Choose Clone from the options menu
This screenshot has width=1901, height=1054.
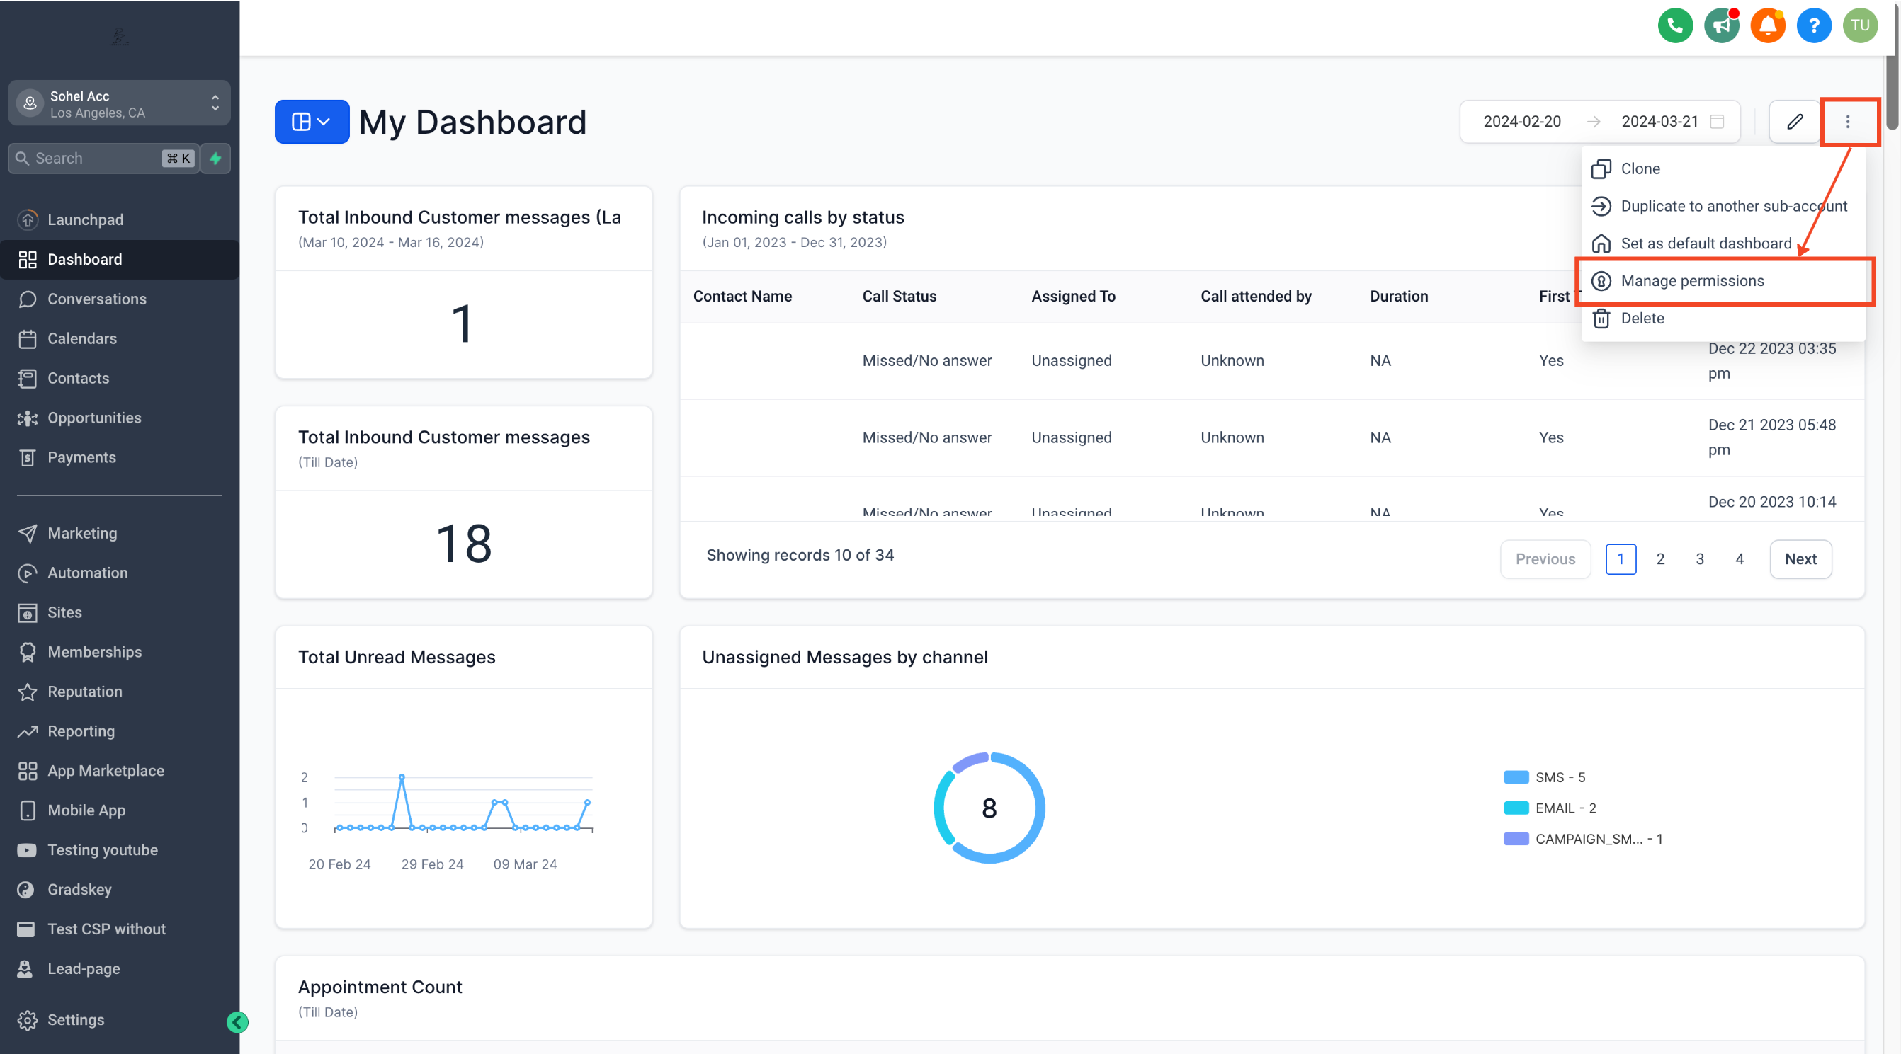pyautogui.click(x=1640, y=169)
